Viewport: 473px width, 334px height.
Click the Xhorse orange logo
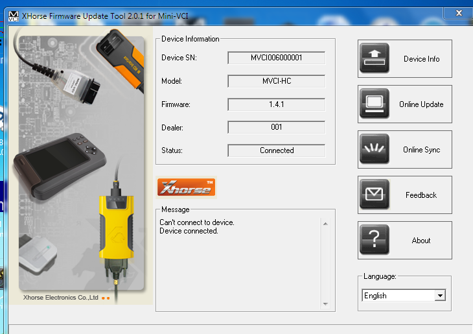[186, 187]
